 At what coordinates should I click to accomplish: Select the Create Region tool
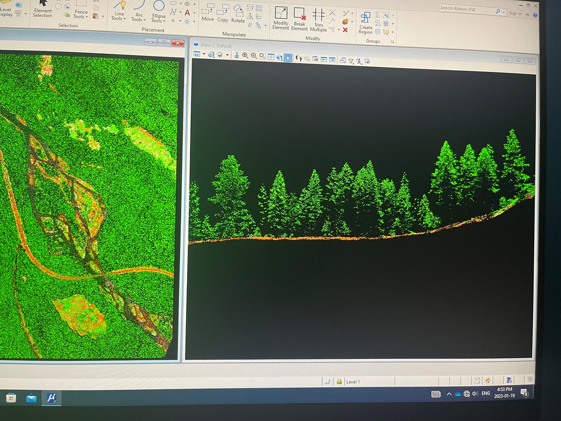(x=366, y=23)
